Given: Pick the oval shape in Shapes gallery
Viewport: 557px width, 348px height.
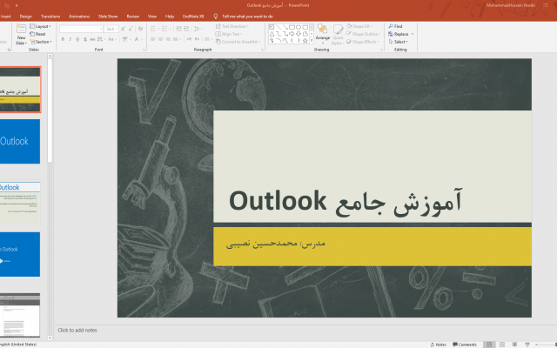Looking at the screenshot, I should (x=299, y=27).
